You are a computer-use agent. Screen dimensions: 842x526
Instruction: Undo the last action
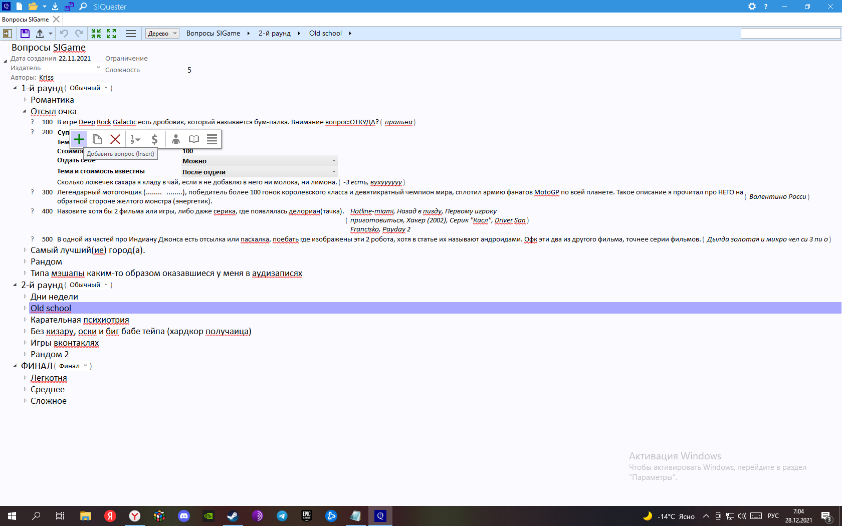(x=64, y=34)
